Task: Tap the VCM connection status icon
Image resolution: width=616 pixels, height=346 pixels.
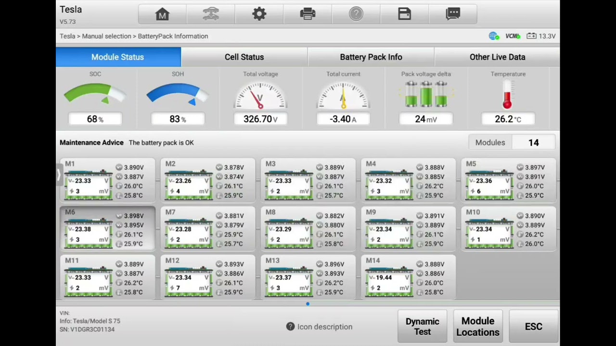Action: [513, 36]
